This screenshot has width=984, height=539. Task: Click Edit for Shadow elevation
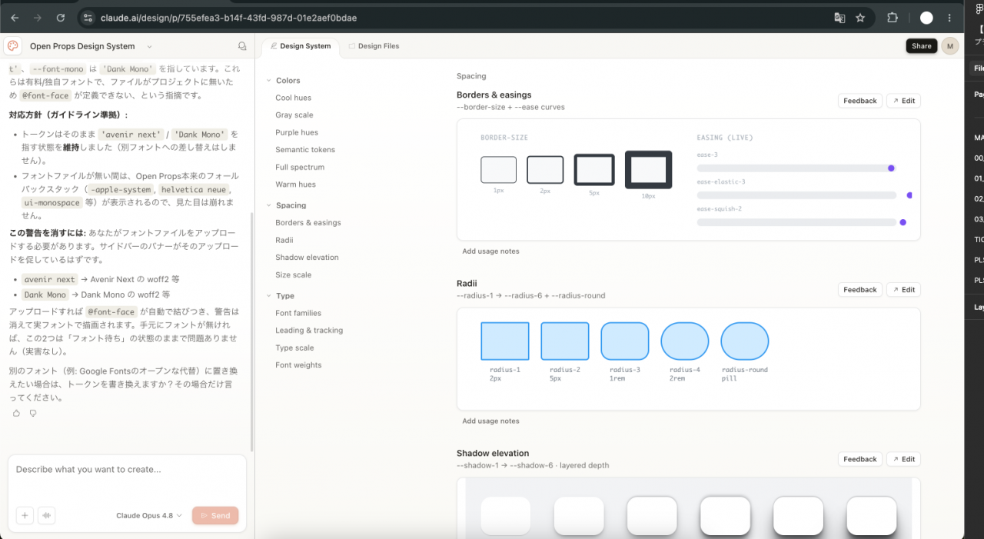pos(903,459)
